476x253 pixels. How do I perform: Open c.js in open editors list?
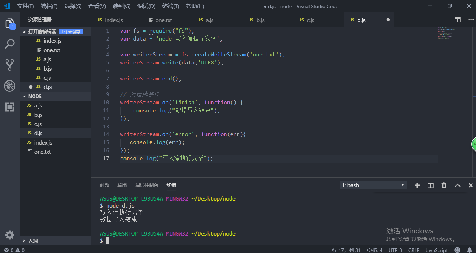[x=56, y=78]
